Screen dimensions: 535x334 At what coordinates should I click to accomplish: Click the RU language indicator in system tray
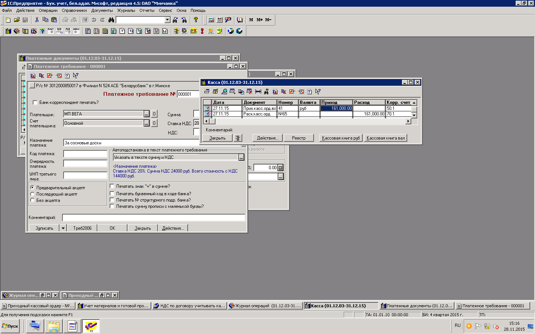point(457,325)
